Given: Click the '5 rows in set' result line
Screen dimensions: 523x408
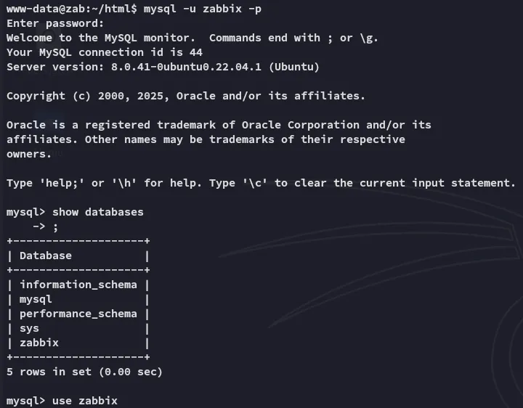Looking at the screenshot, I should pos(84,372).
